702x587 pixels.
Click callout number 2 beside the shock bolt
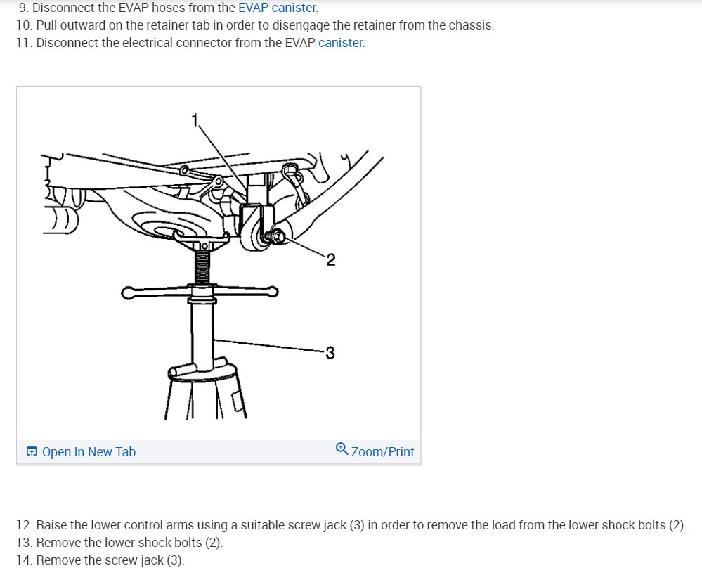coord(330,259)
